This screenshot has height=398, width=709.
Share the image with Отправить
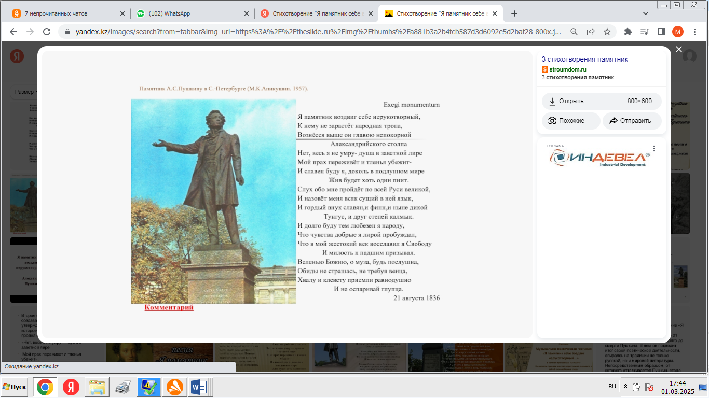[x=632, y=121]
